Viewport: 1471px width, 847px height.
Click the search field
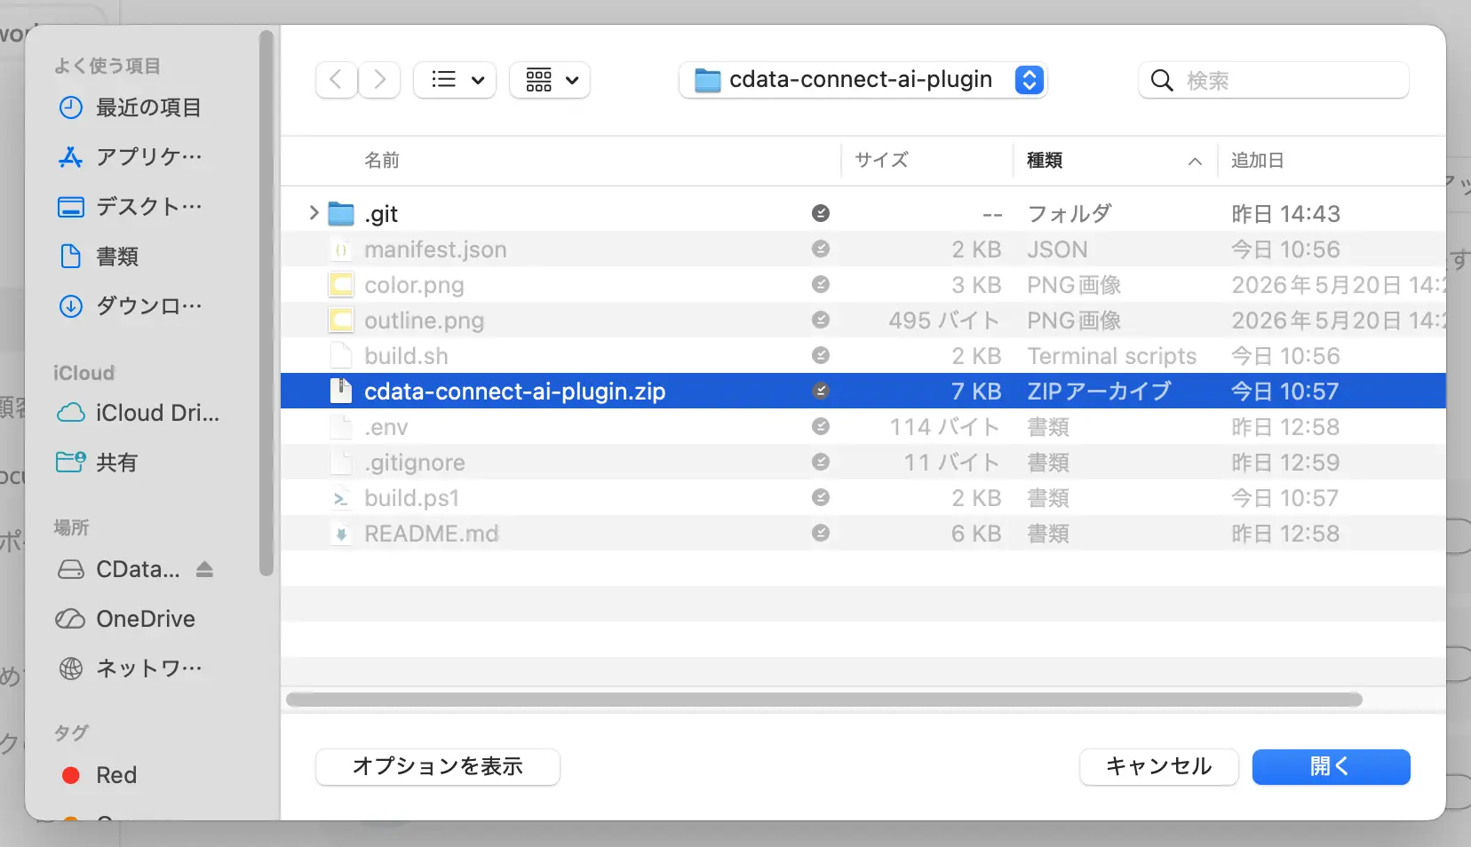(x=1274, y=80)
